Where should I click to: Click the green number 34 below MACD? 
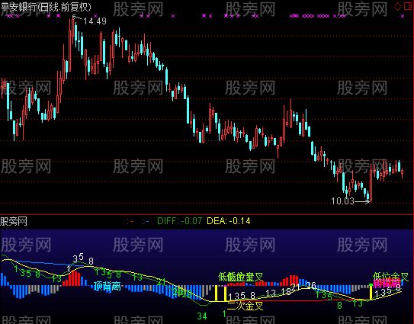pyautogui.click(x=202, y=316)
